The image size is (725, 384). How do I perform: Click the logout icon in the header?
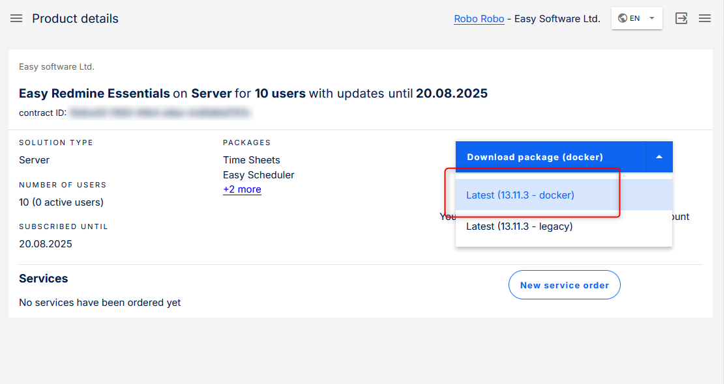click(x=681, y=18)
